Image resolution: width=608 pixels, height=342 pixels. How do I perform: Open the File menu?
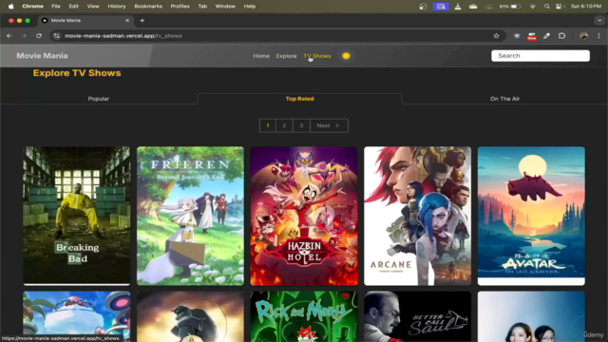click(56, 7)
